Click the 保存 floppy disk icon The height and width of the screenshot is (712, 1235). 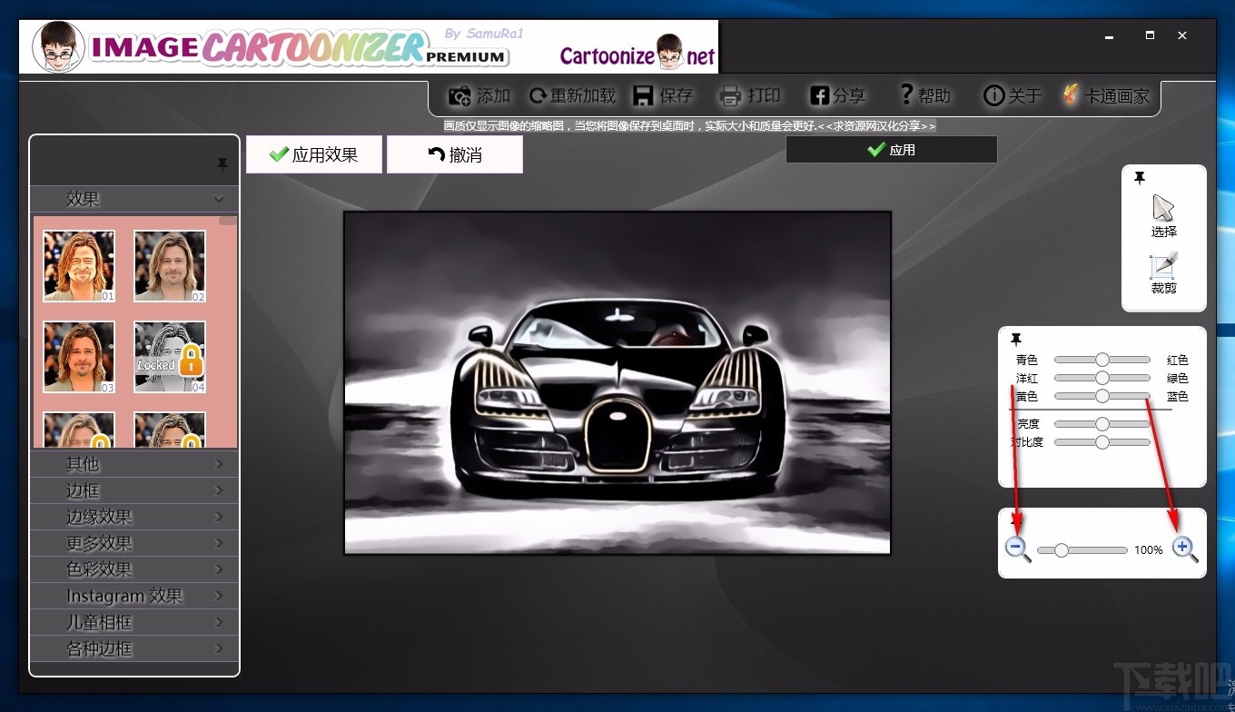643,95
